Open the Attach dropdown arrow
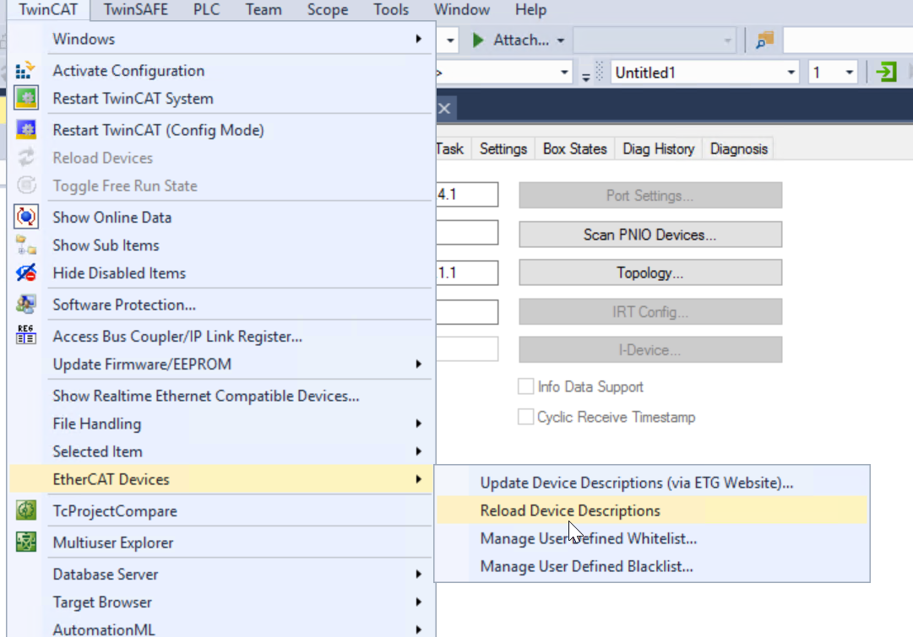The height and width of the screenshot is (637, 913). [560, 40]
